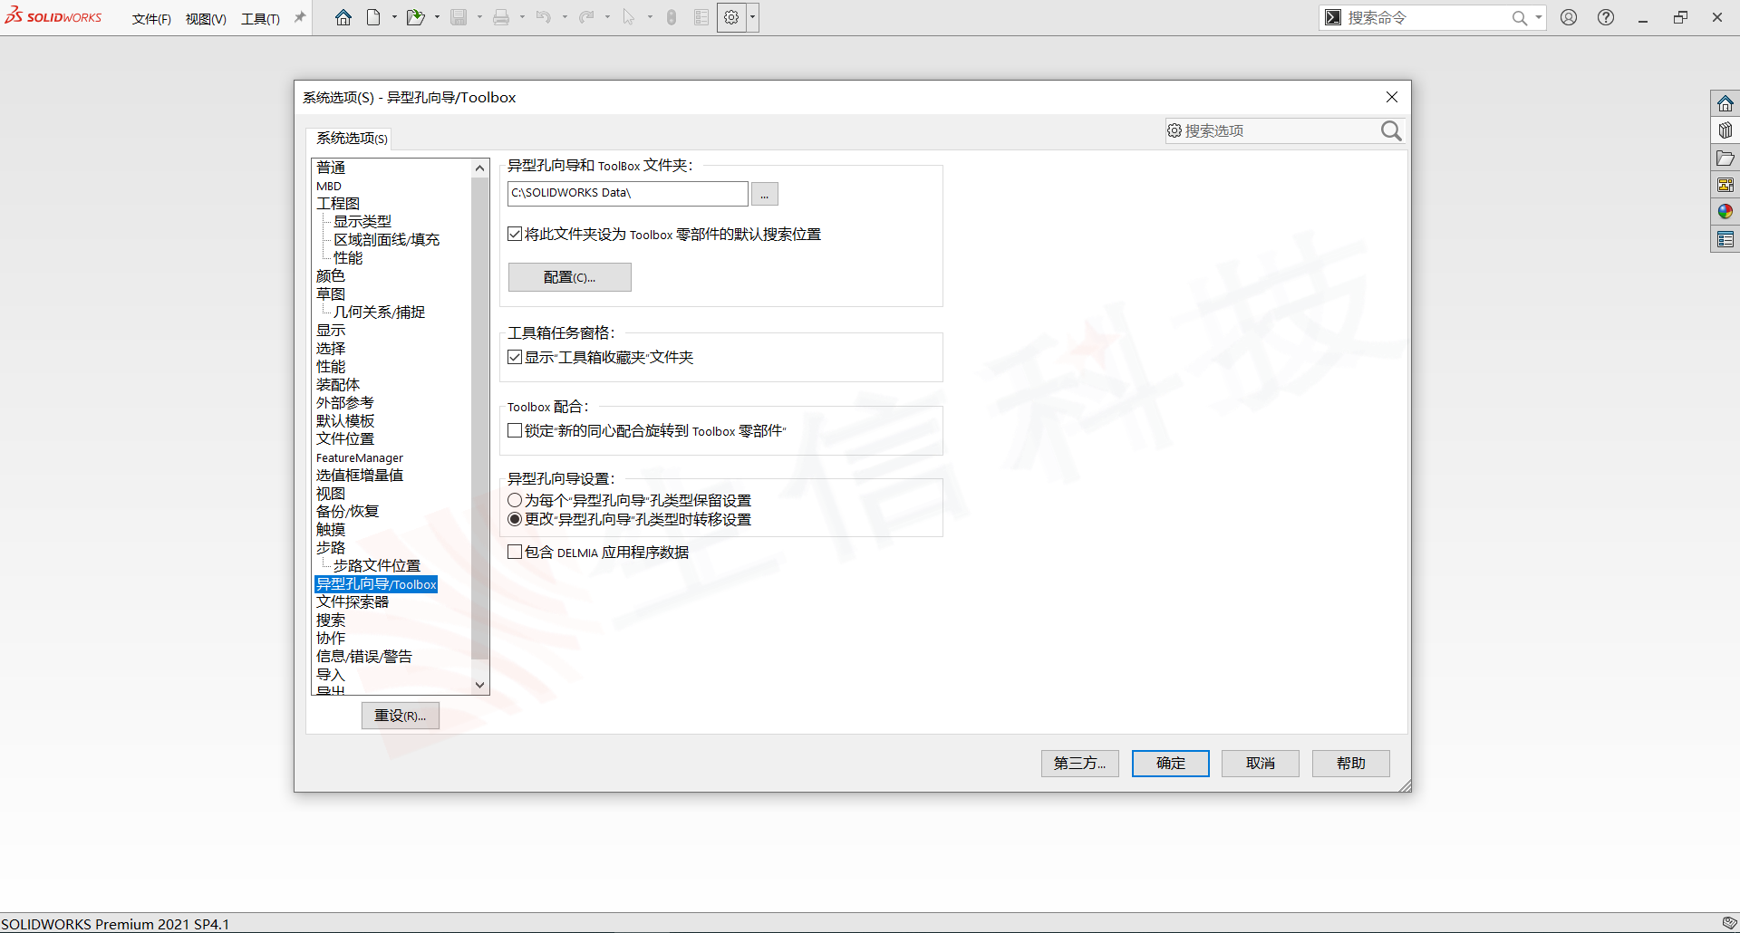Click the 配置(C)... button
Viewport: 1740px width, 933px height.
(570, 277)
